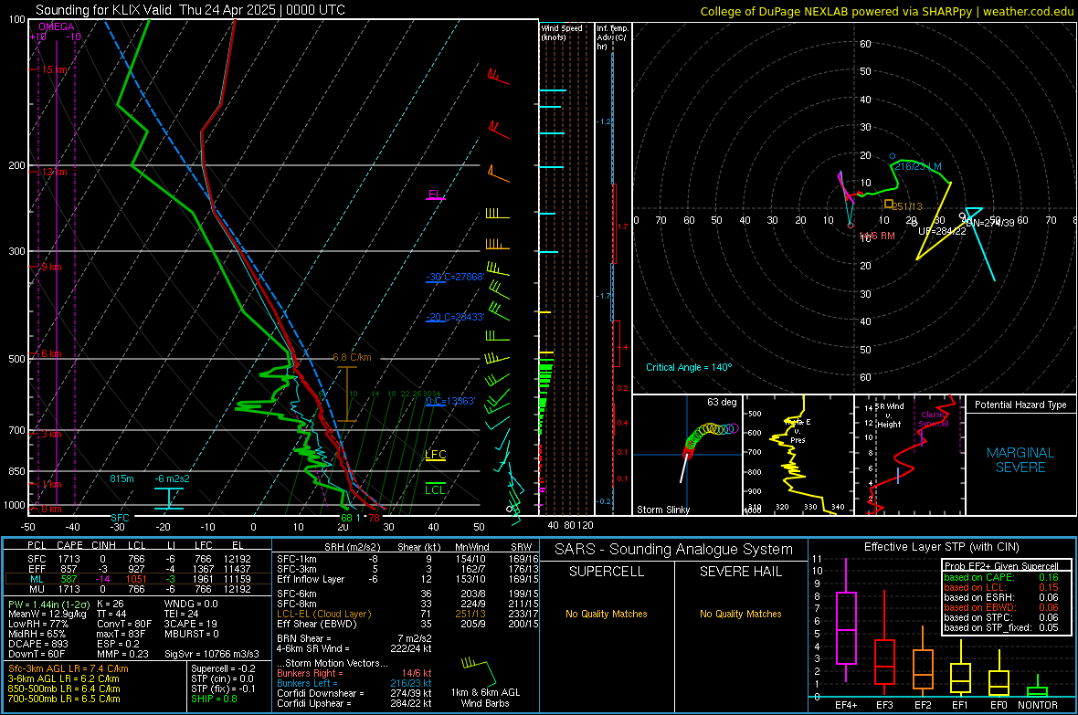
Task: Click the SUPERCELL SARS heading
Action: (607, 572)
